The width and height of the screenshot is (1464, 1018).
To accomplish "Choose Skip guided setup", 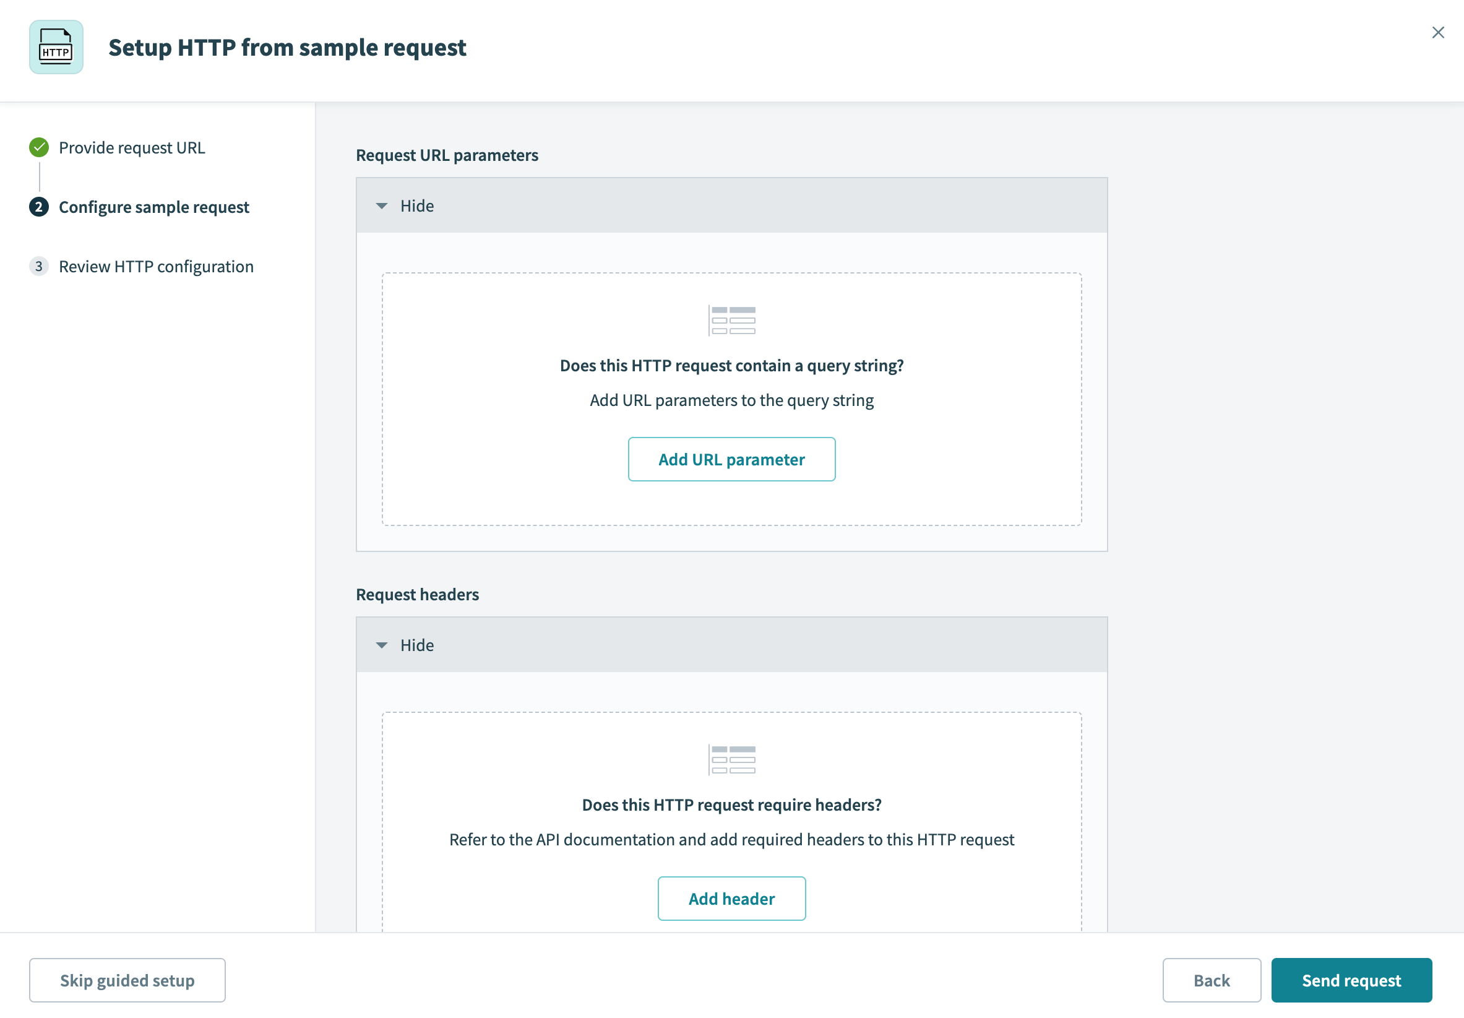I will pyautogui.click(x=127, y=980).
